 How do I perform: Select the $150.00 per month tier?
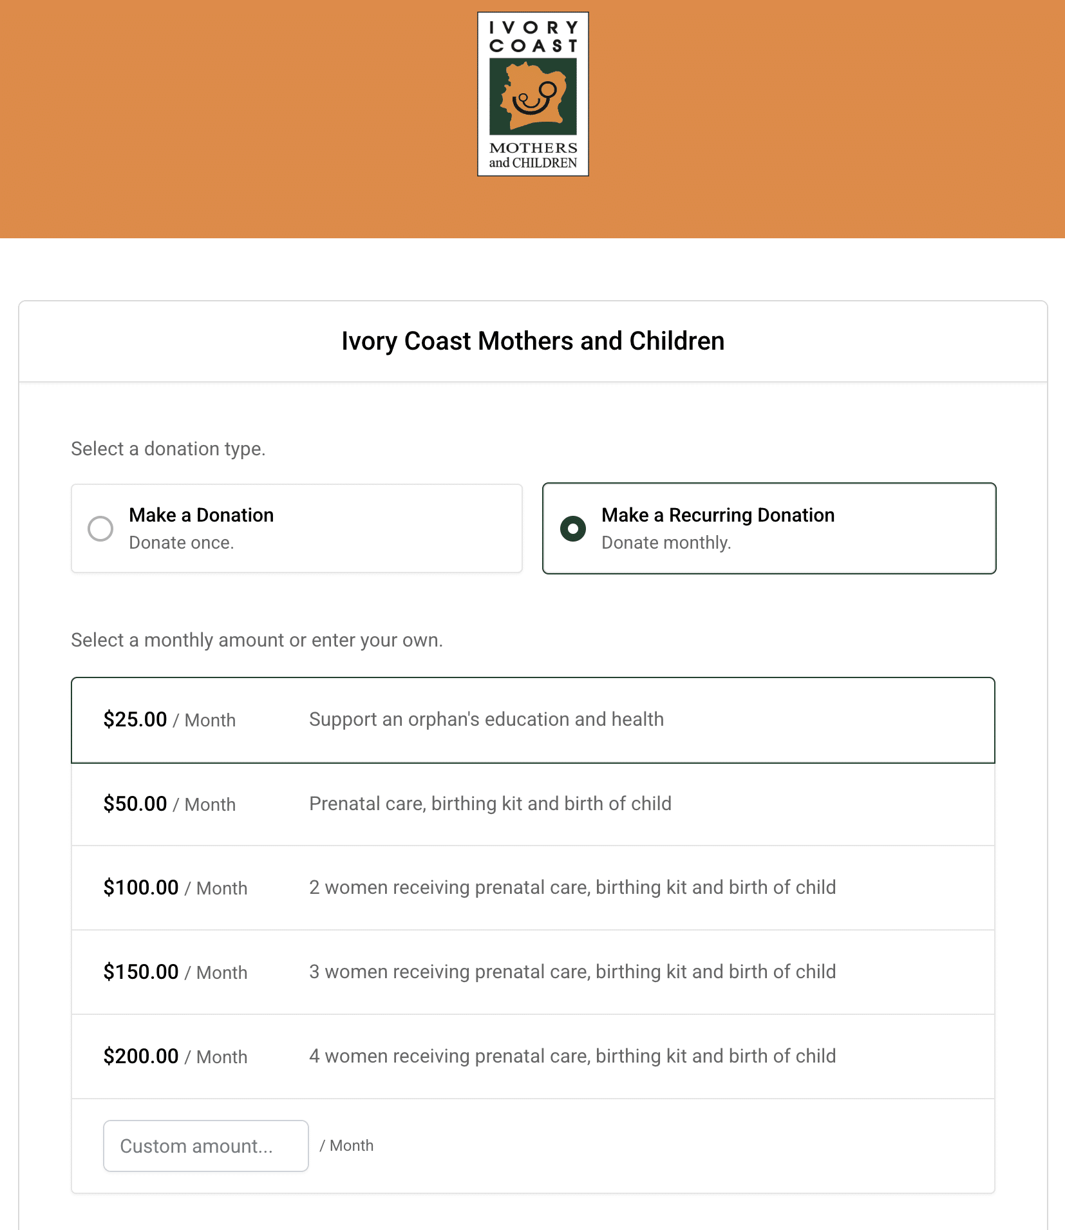point(532,972)
